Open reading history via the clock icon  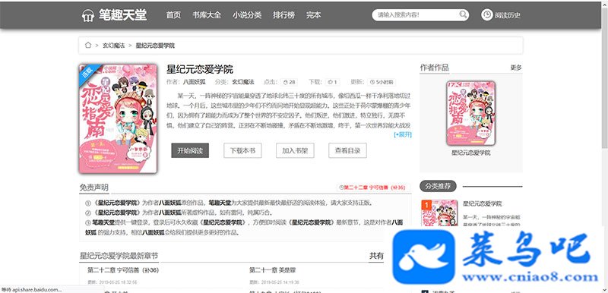pos(487,15)
